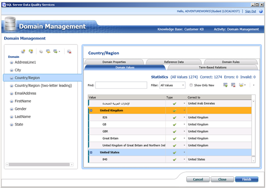Select the Country/Region domain

[43, 77]
